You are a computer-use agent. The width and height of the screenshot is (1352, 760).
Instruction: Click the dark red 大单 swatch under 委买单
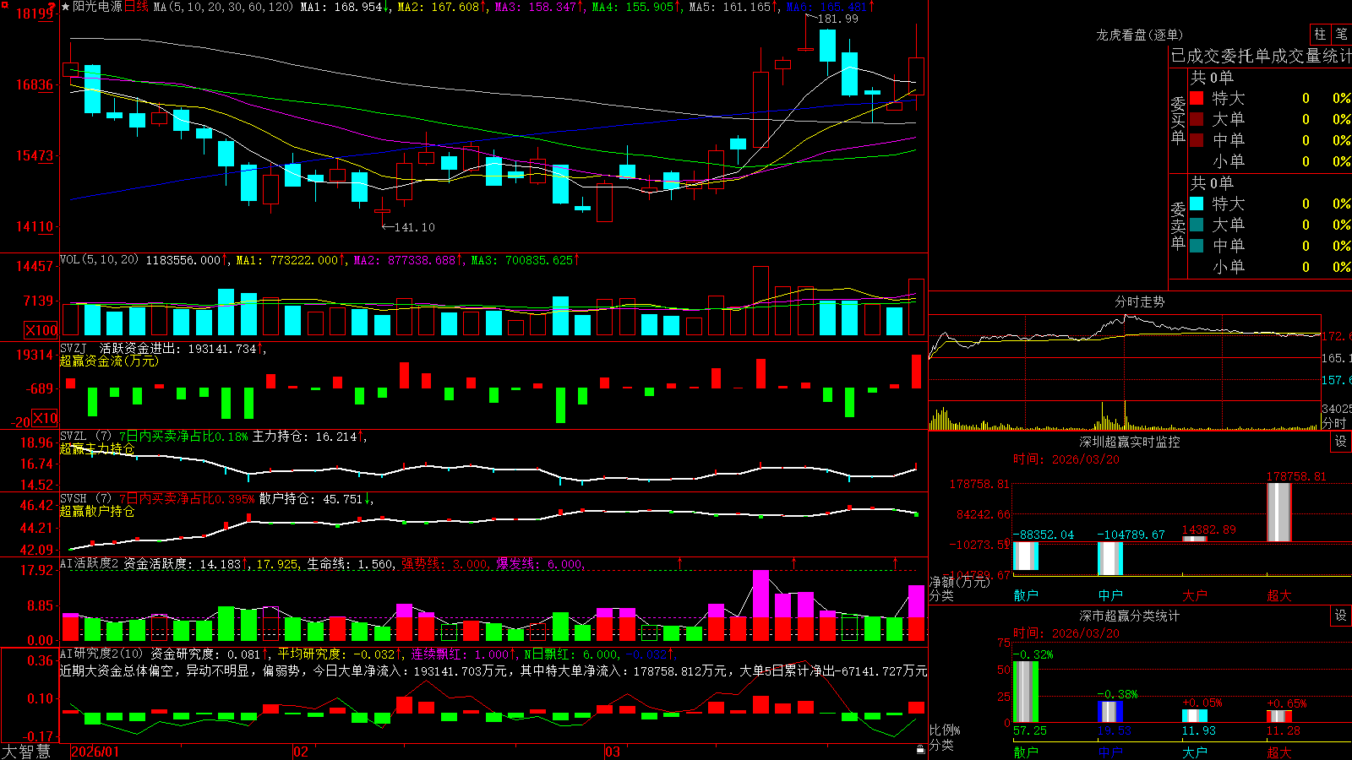(x=1197, y=119)
